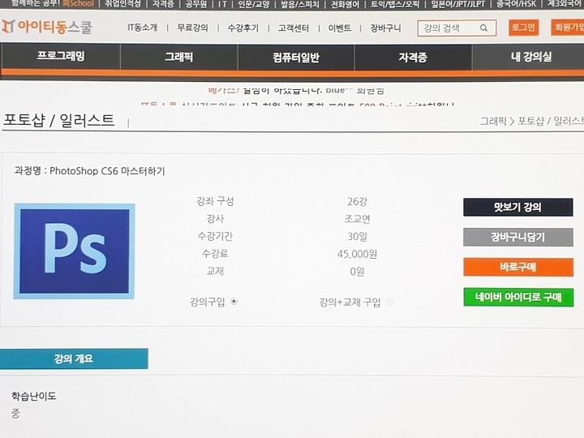Click the 로그인 button
584x438 pixels.
click(523, 28)
